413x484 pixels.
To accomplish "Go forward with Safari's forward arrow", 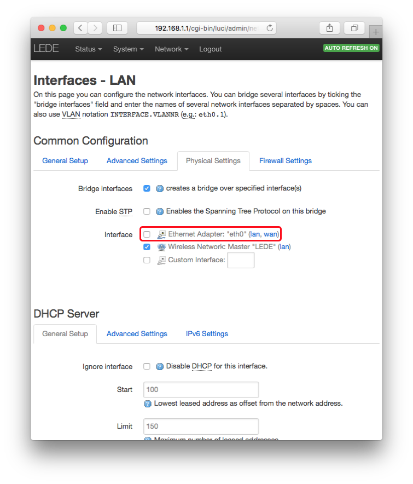I will click(x=95, y=28).
